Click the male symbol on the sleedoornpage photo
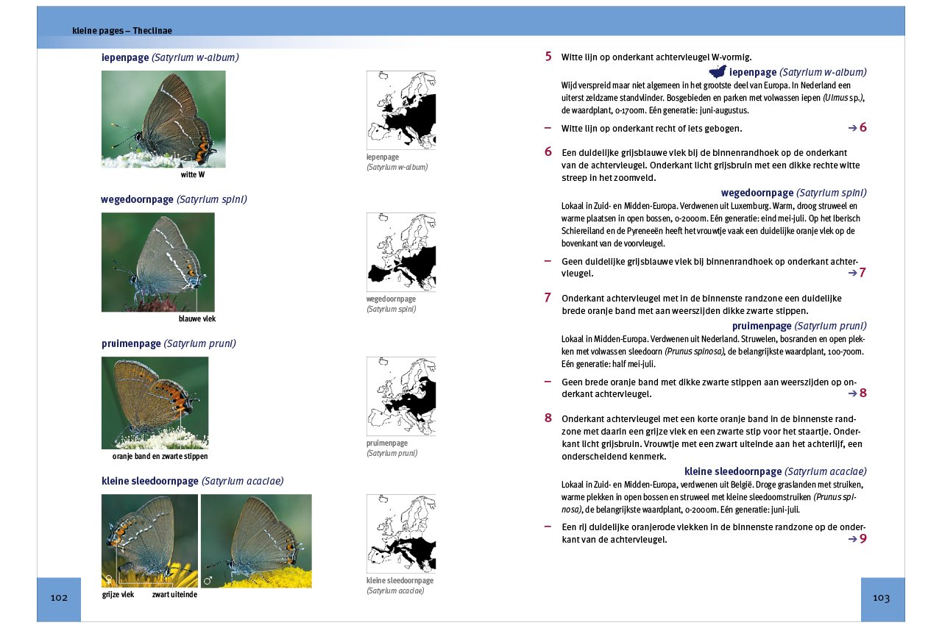The image size is (942, 628). click(x=208, y=580)
